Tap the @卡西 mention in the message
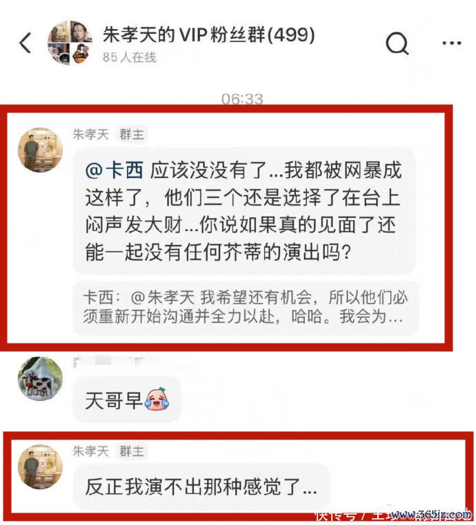 (x=114, y=170)
